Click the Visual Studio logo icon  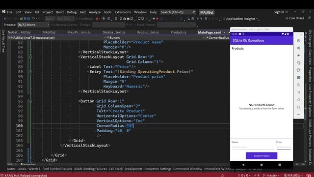coord(3,12)
